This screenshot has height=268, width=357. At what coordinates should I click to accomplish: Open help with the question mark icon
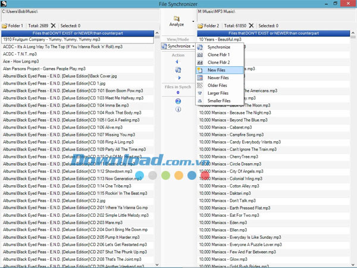click(x=178, y=101)
